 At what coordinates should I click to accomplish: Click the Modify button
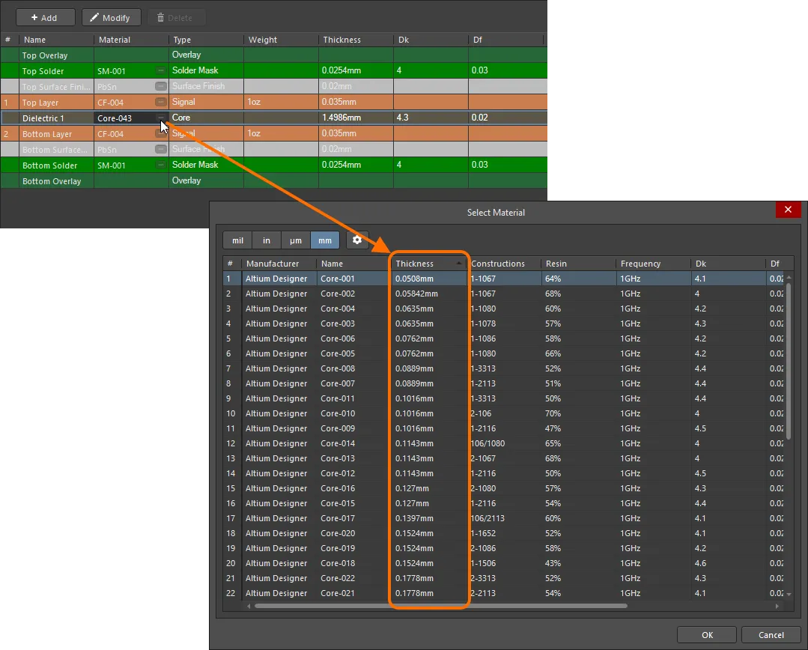[111, 17]
